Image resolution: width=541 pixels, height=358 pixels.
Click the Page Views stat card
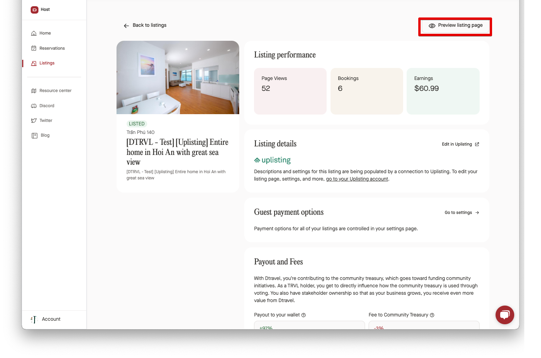click(290, 91)
